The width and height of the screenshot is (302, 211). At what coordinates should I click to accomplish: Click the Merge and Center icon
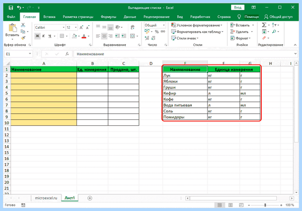pos(133,36)
